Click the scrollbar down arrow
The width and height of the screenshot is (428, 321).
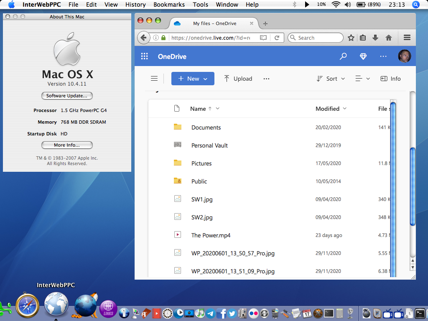click(413, 267)
